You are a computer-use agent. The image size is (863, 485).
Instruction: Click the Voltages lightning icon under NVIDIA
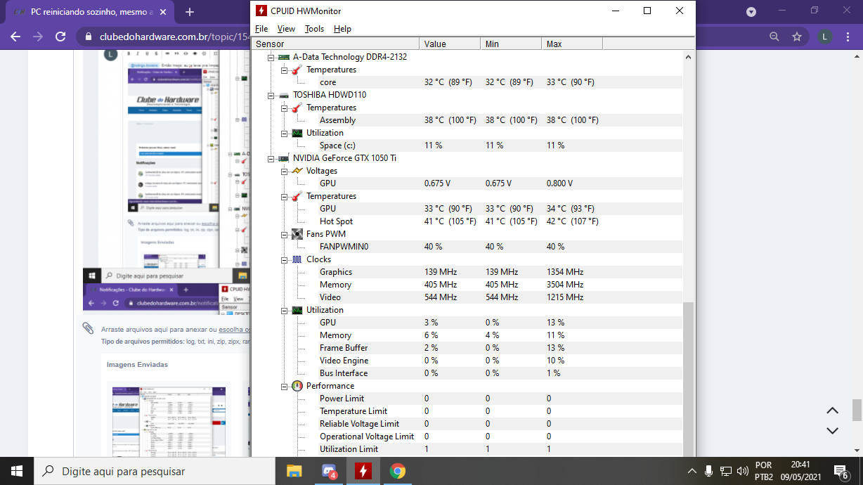click(x=297, y=171)
